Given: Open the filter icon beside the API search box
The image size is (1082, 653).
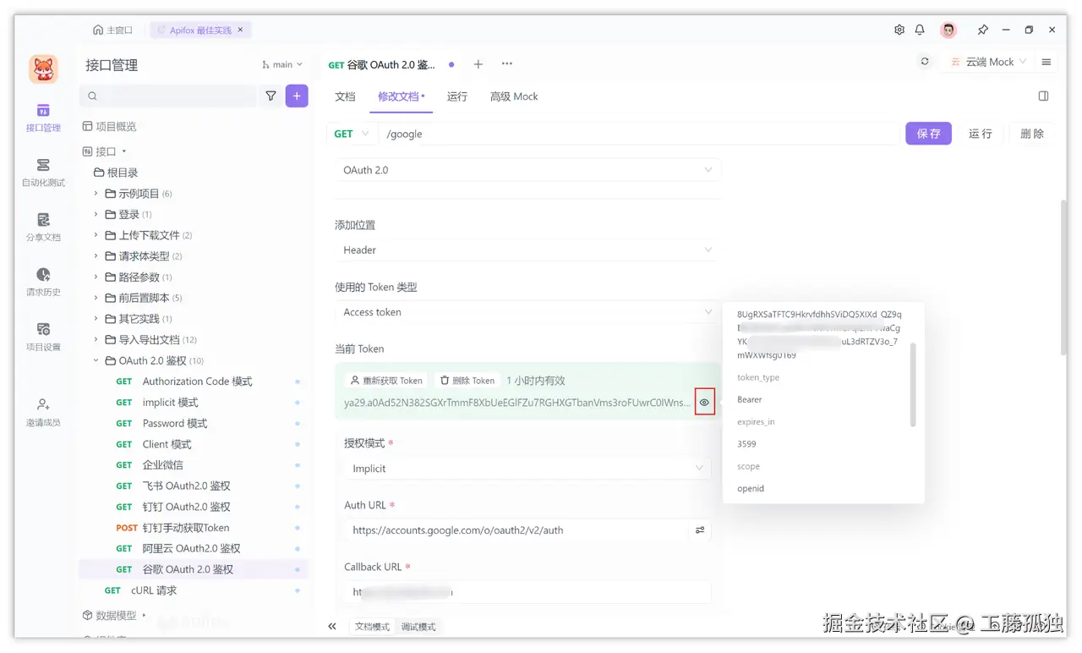Looking at the screenshot, I should 270,96.
